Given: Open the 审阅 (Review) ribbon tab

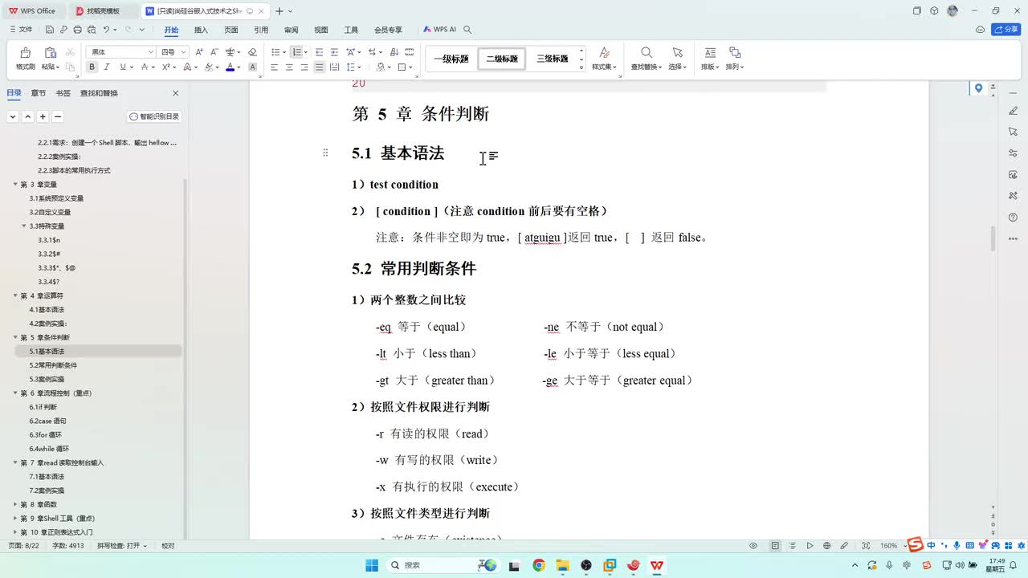Looking at the screenshot, I should pos(291,30).
